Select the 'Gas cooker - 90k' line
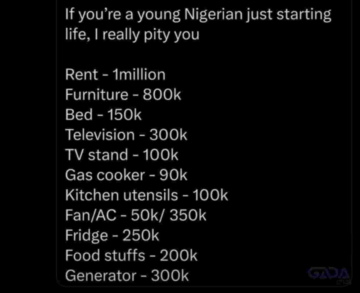 pyautogui.click(x=126, y=175)
